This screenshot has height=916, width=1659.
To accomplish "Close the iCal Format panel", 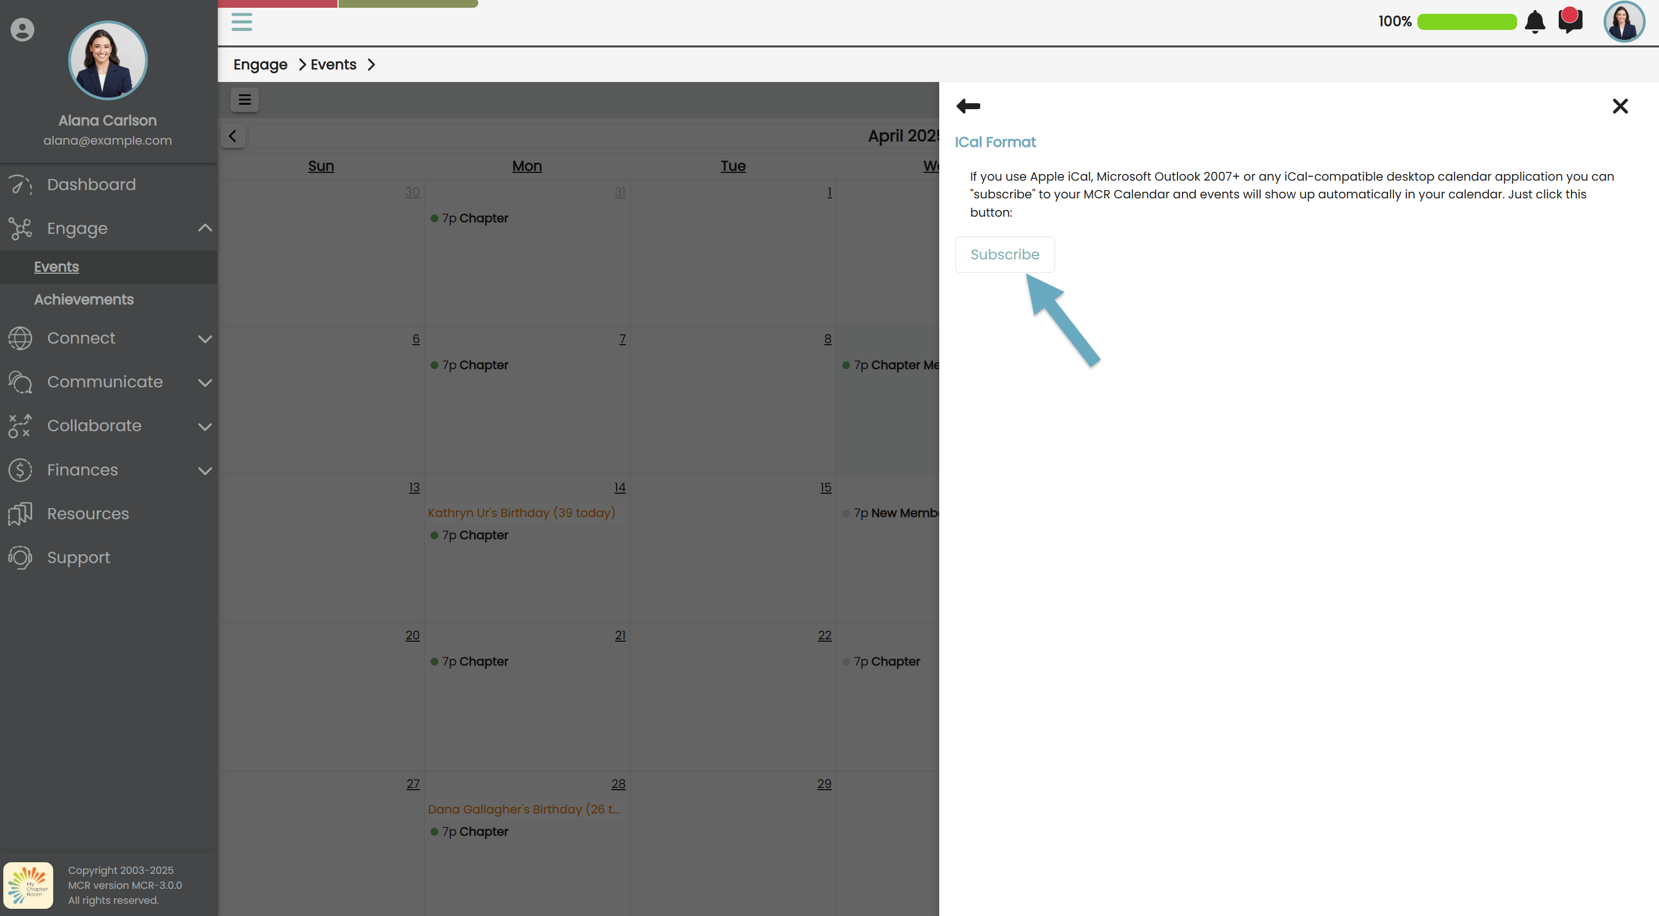I will 1620,106.
